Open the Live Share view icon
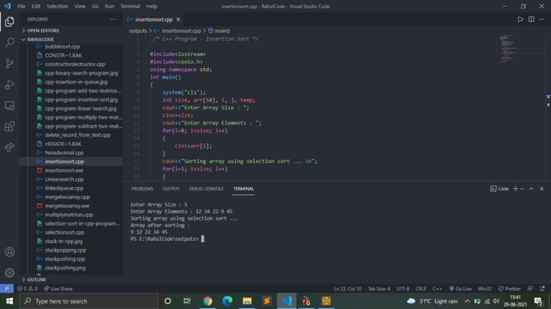The height and width of the screenshot is (309, 551). point(10,147)
